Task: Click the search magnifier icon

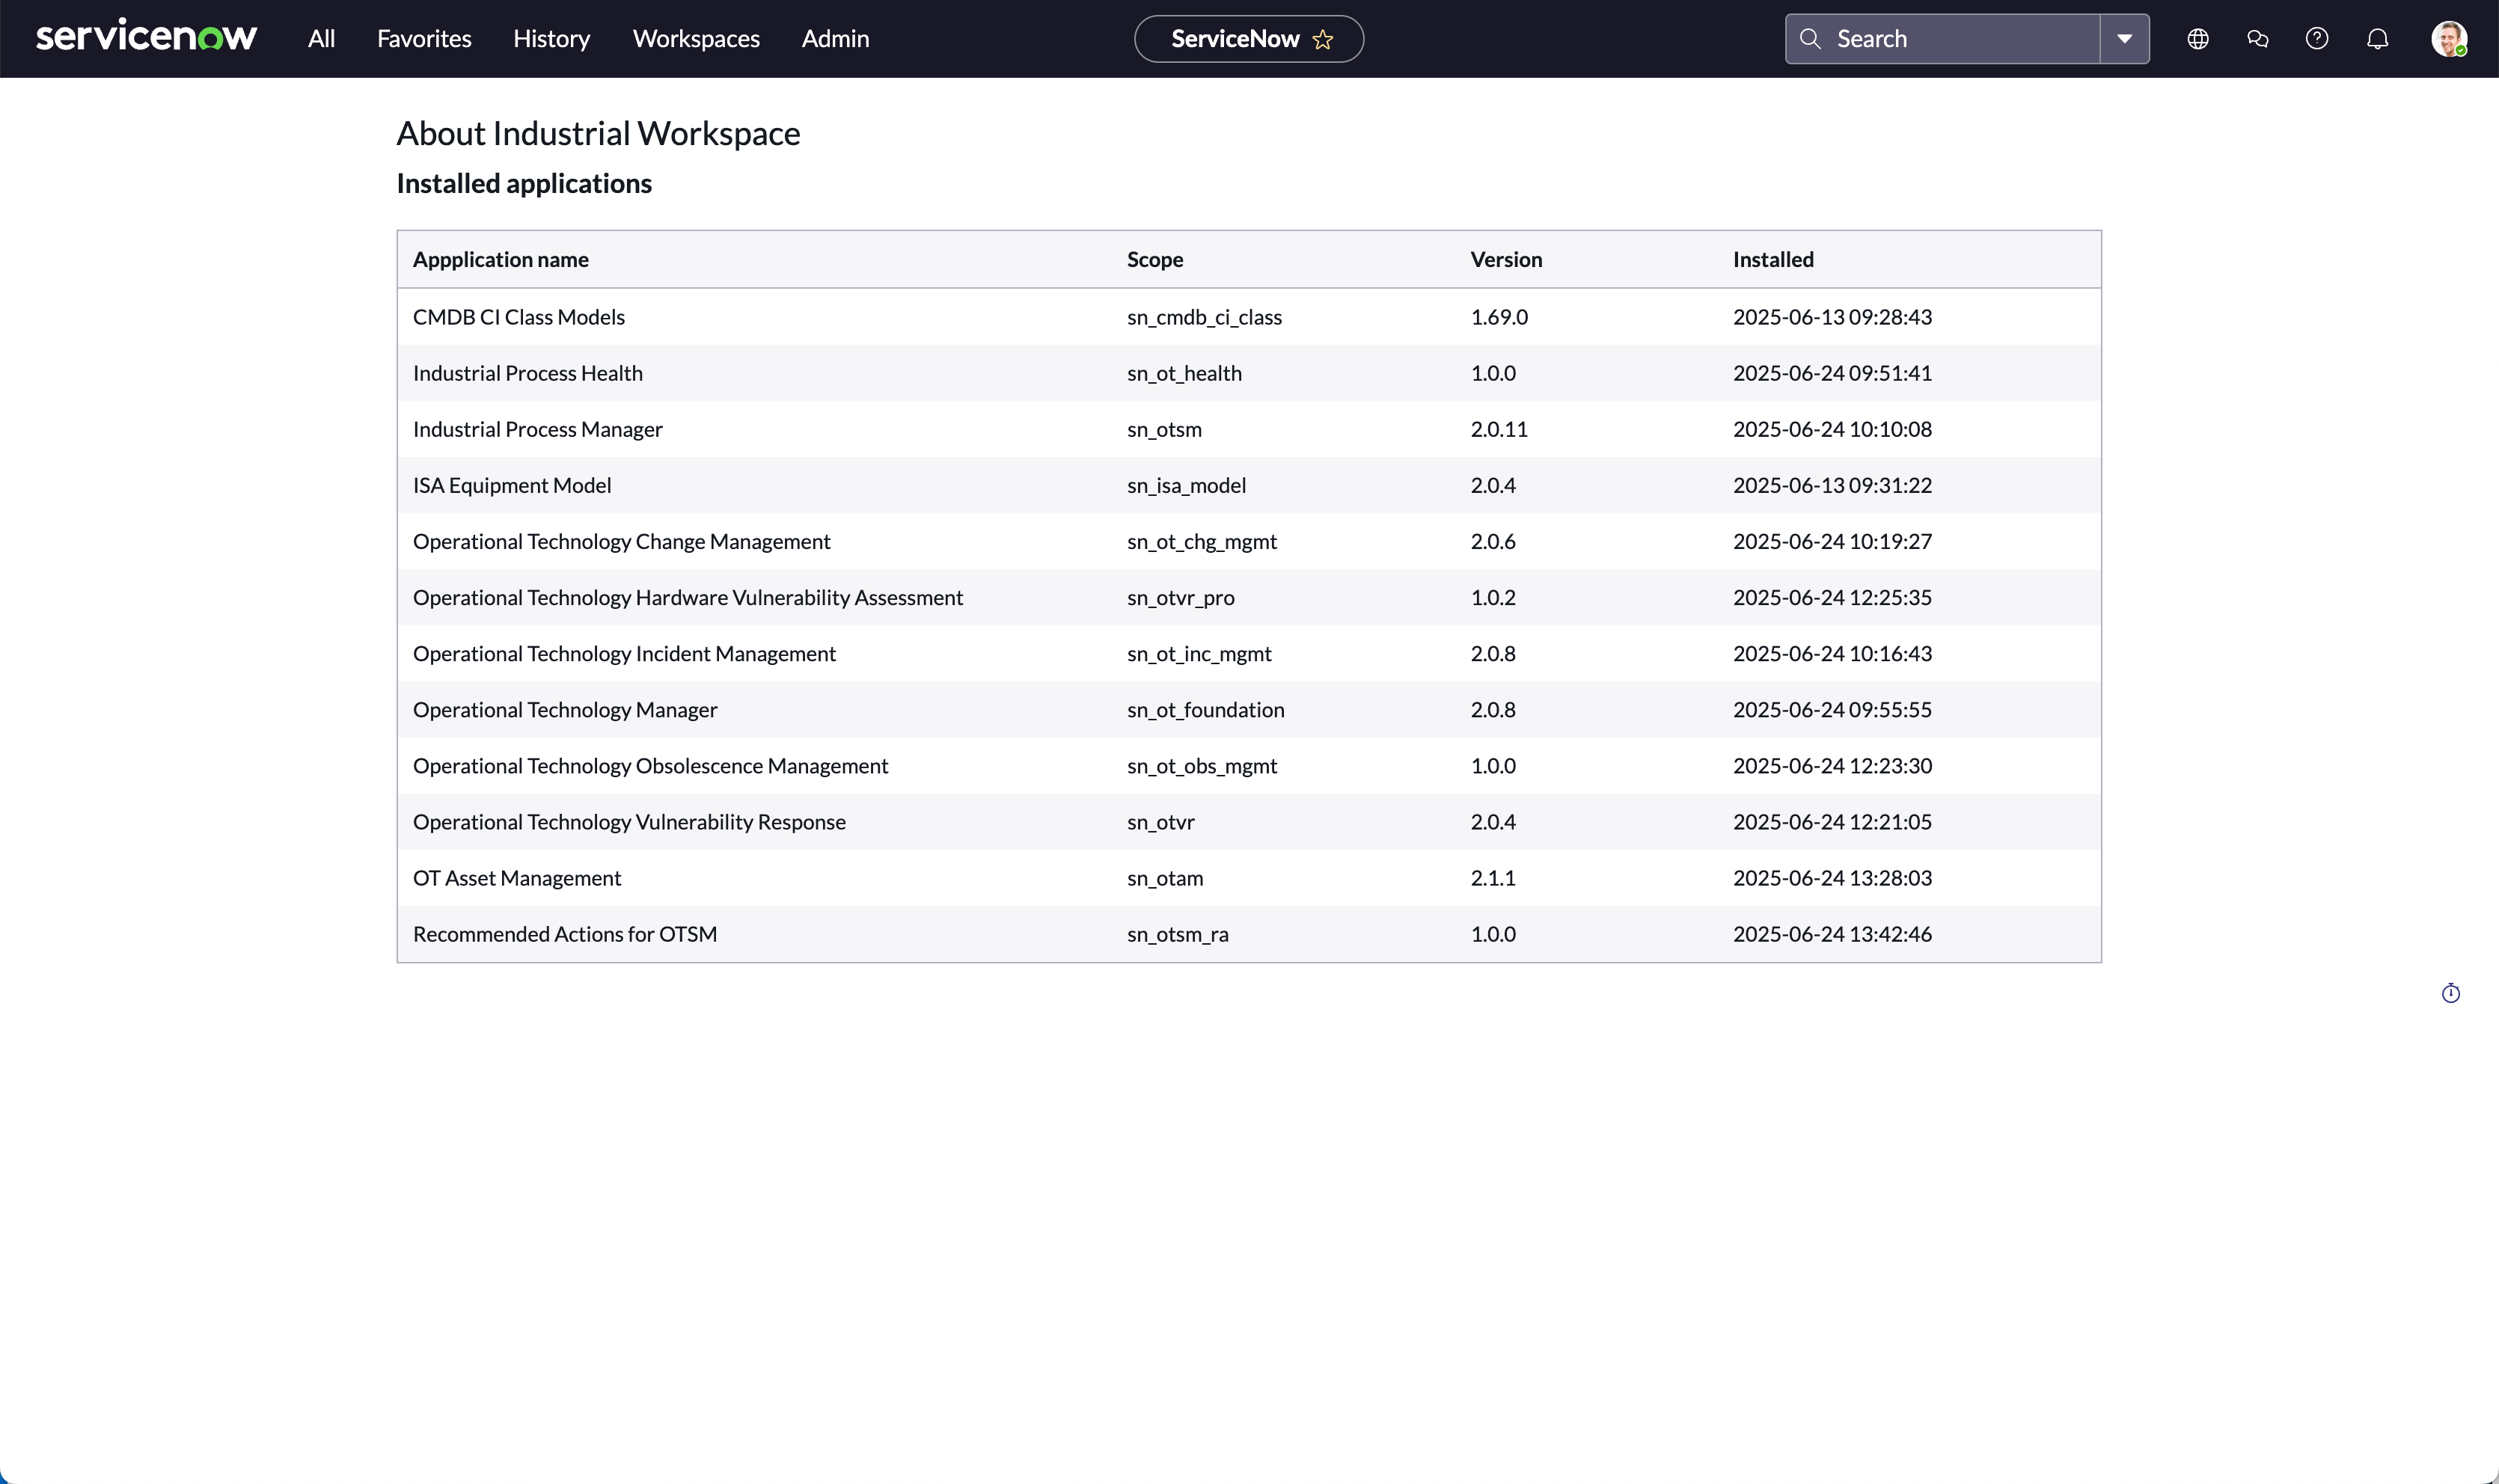Action: (x=1810, y=39)
